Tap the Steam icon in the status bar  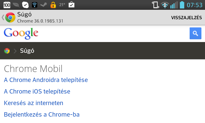[x=44, y=5]
